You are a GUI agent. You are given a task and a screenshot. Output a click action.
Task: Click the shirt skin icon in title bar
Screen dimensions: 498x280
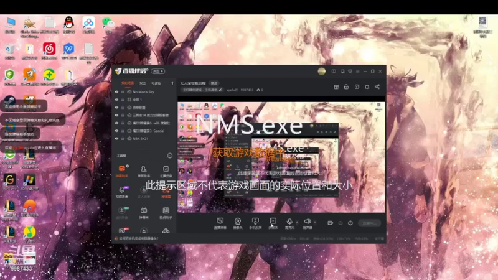click(x=350, y=72)
